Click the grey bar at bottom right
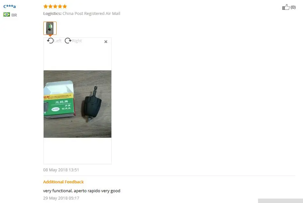The image size is (303, 203). [x=280, y=201]
